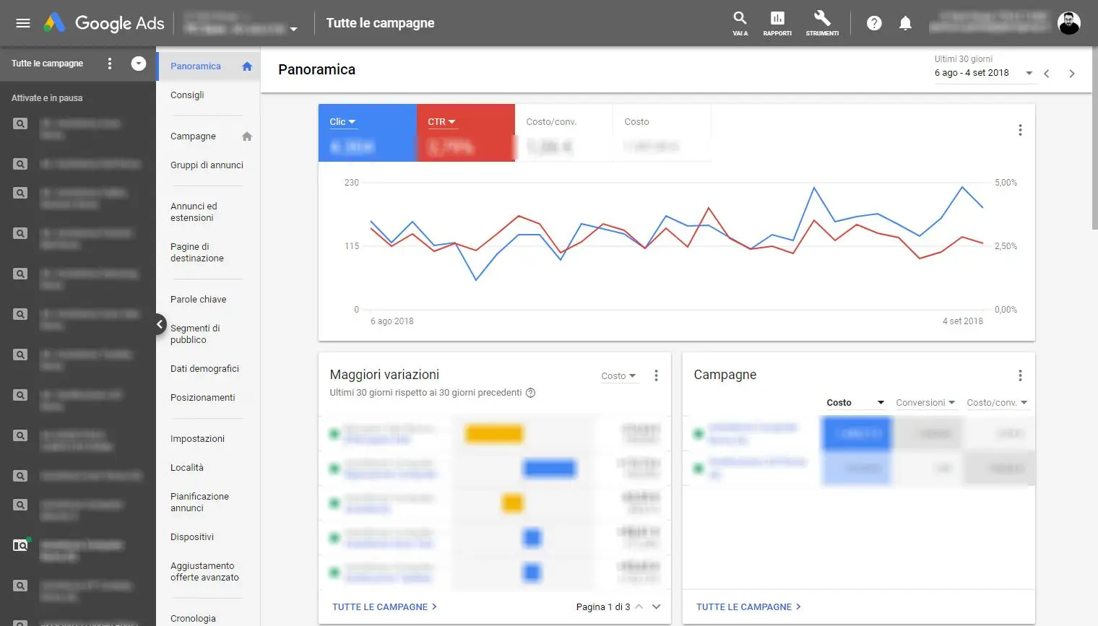Open Campagne card three-dot menu
The image size is (1098, 626).
(x=1020, y=375)
